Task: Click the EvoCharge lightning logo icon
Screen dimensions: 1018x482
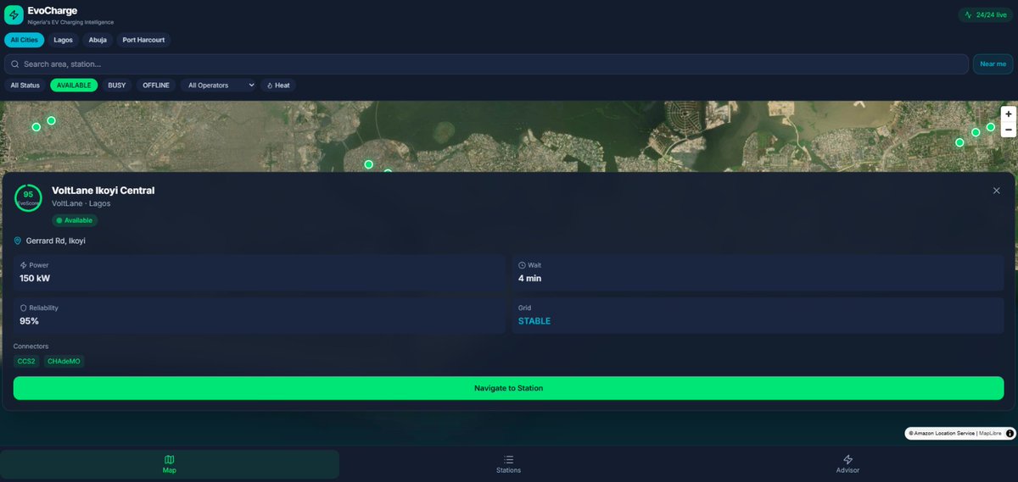Action: 14,15
